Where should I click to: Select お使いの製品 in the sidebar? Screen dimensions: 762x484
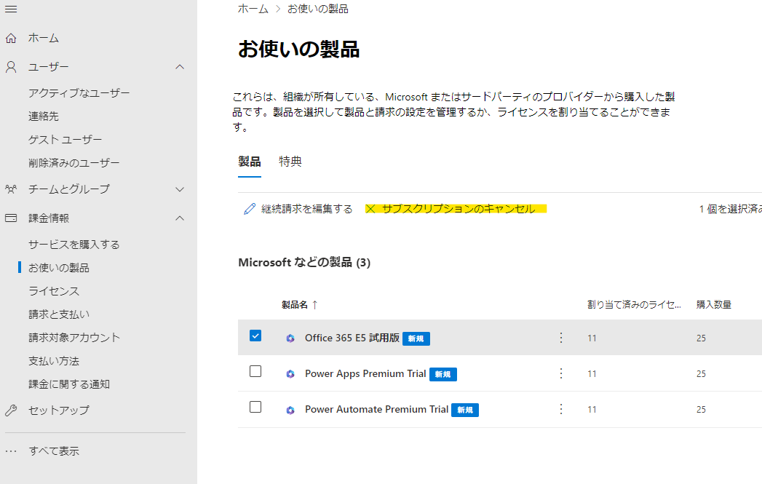click(x=59, y=268)
